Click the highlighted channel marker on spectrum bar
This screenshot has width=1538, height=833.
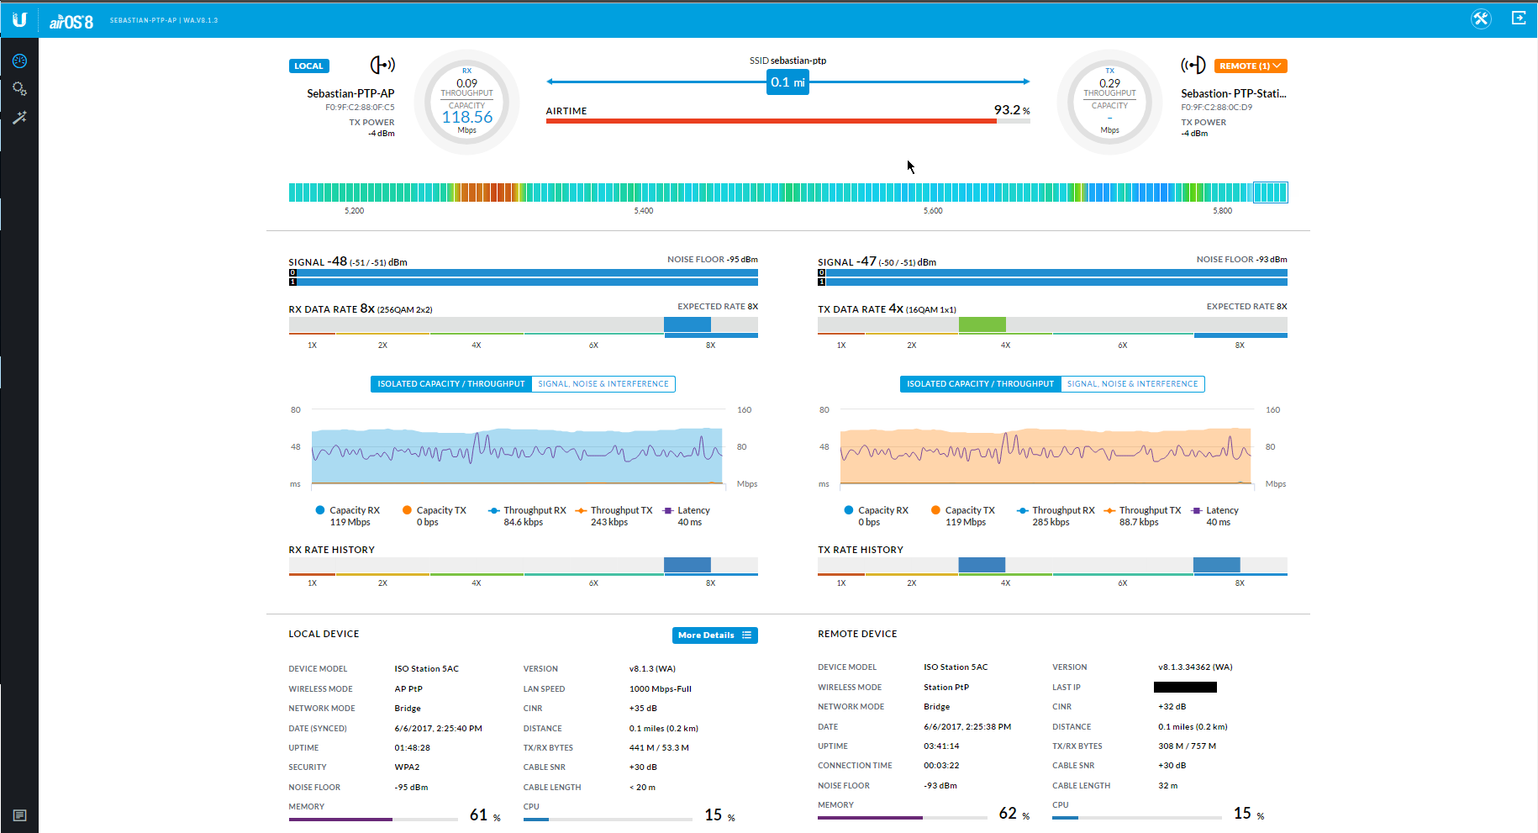tap(1270, 192)
